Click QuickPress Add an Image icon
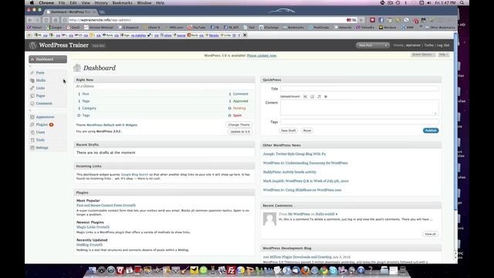 [305, 97]
